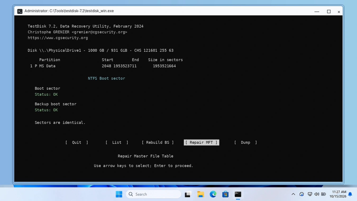Click the 'https://www.cgsecurity.org' URL text
357x201 pixels.
click(x=58, y=38)
